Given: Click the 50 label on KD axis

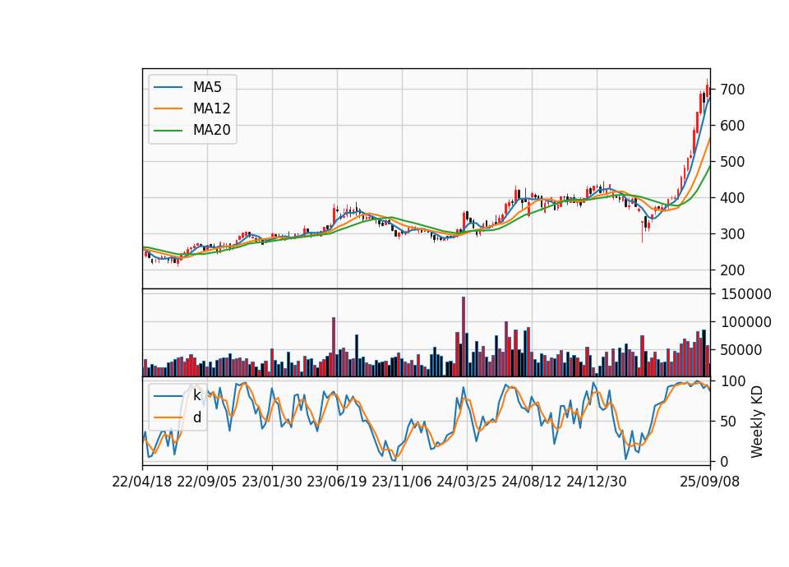Looking at the screenshot, I should pyautogui.click(x=729, y=422).
